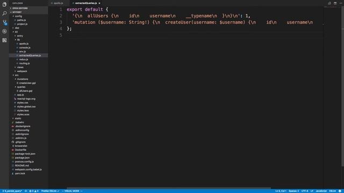Collapse the project root folder section

[17, 12]
